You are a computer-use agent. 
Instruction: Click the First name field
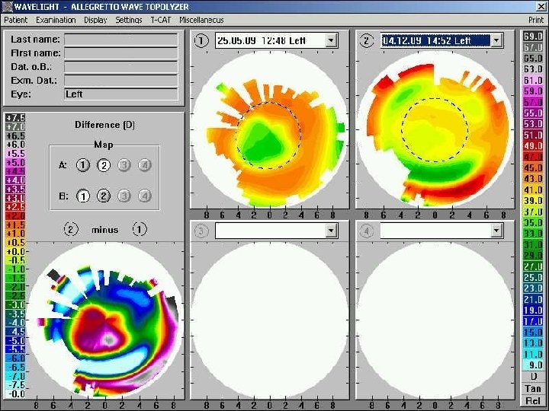(121, 53)
